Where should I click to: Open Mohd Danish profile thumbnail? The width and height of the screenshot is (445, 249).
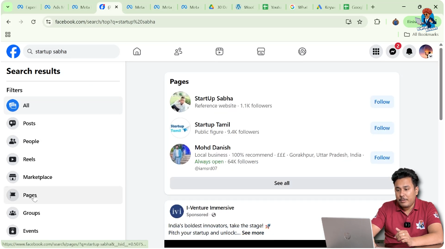pos(180,154)
